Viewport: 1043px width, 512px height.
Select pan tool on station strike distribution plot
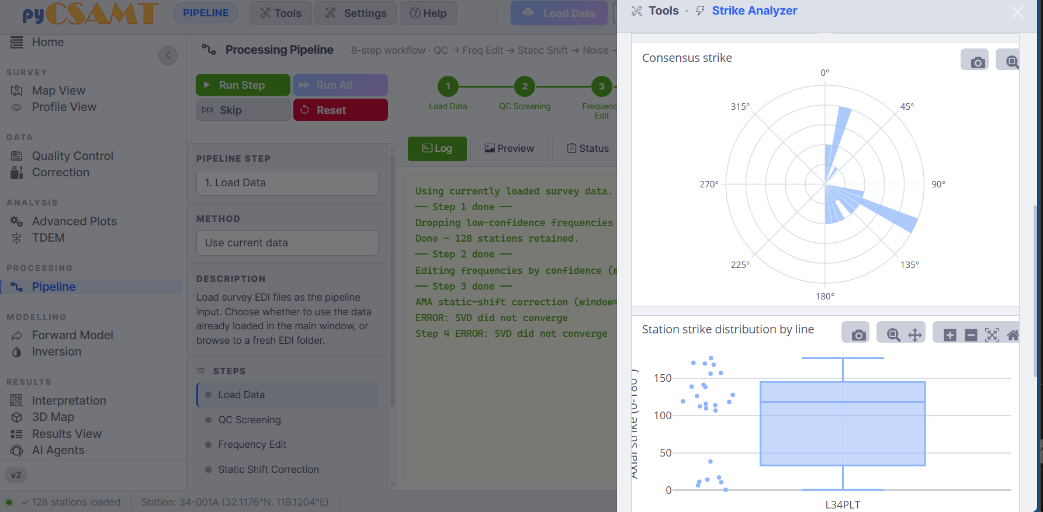(914, 335)
